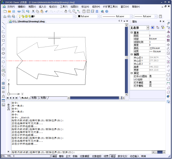Click the Help question mark icon
Image resolution: width=172 pixels, height=159 pixels.
pyautogui.click(x=106, y=11)
